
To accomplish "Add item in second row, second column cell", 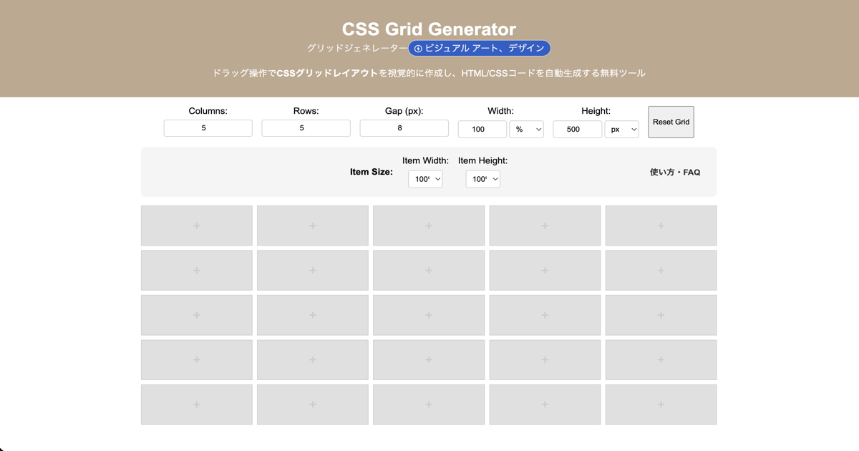I will [313, 271].
